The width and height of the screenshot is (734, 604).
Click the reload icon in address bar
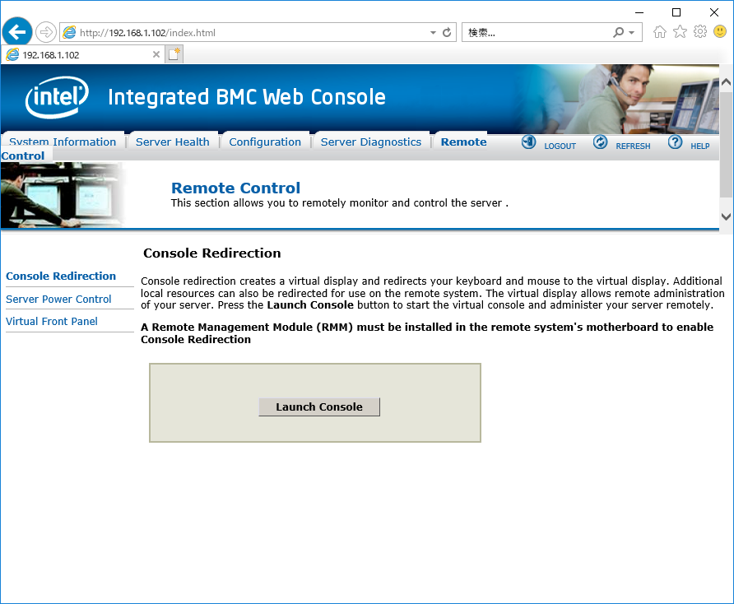[x=447, y=32]
